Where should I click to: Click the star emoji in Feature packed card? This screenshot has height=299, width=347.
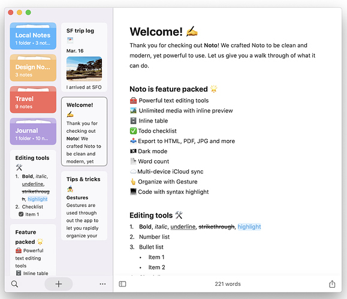40,242
